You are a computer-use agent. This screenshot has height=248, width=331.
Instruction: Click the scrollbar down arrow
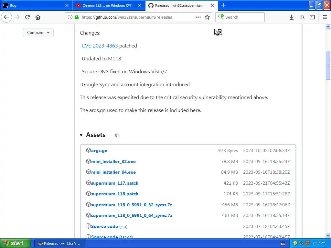(x=328, y=235)
